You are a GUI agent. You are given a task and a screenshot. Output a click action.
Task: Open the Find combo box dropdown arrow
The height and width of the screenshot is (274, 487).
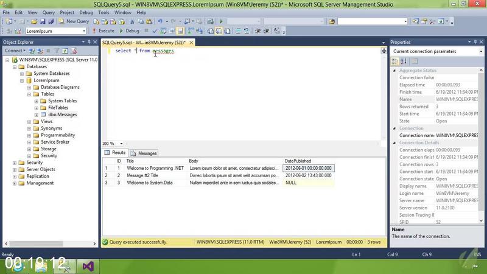pos(405,21)
